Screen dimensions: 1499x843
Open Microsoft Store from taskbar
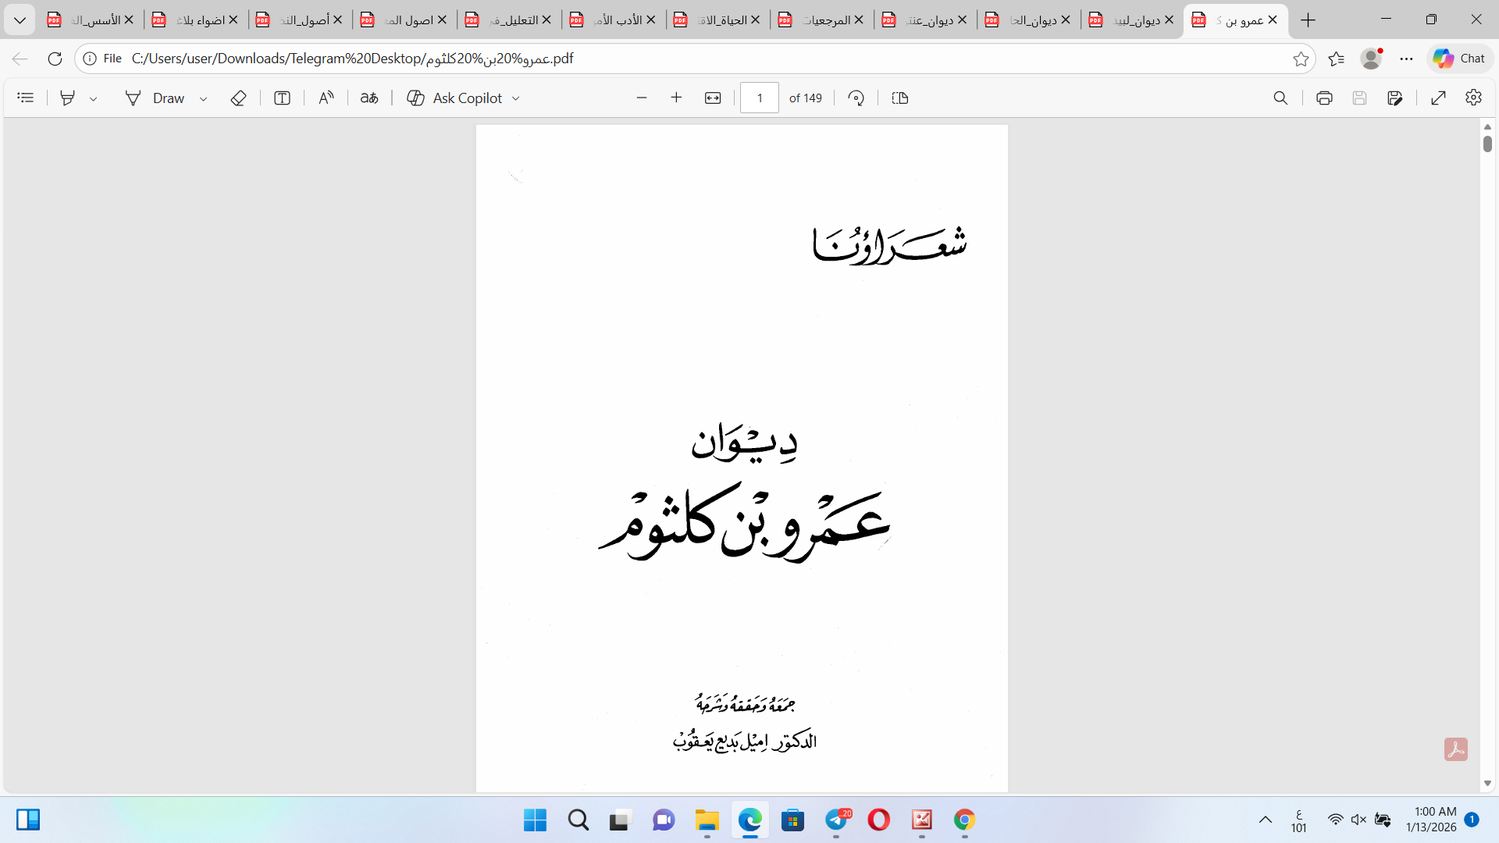(x=792, y=820)
